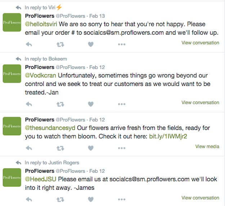Open the ProFlowers avatar on Feb 13 tweet
Viewport: 225px width, 206px height.
click(x=12, y=22)
